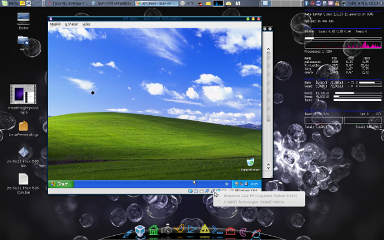
Task: Switch to XP [Kör] taskbar window entry
Action: click(x=156, y=4)
